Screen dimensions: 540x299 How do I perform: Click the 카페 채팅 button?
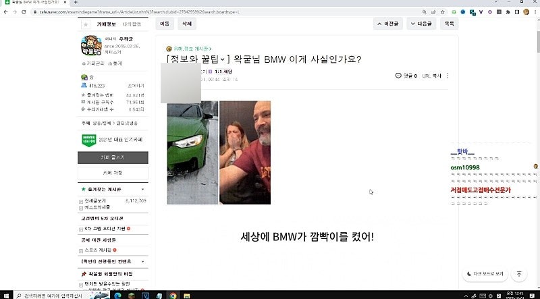113,173
